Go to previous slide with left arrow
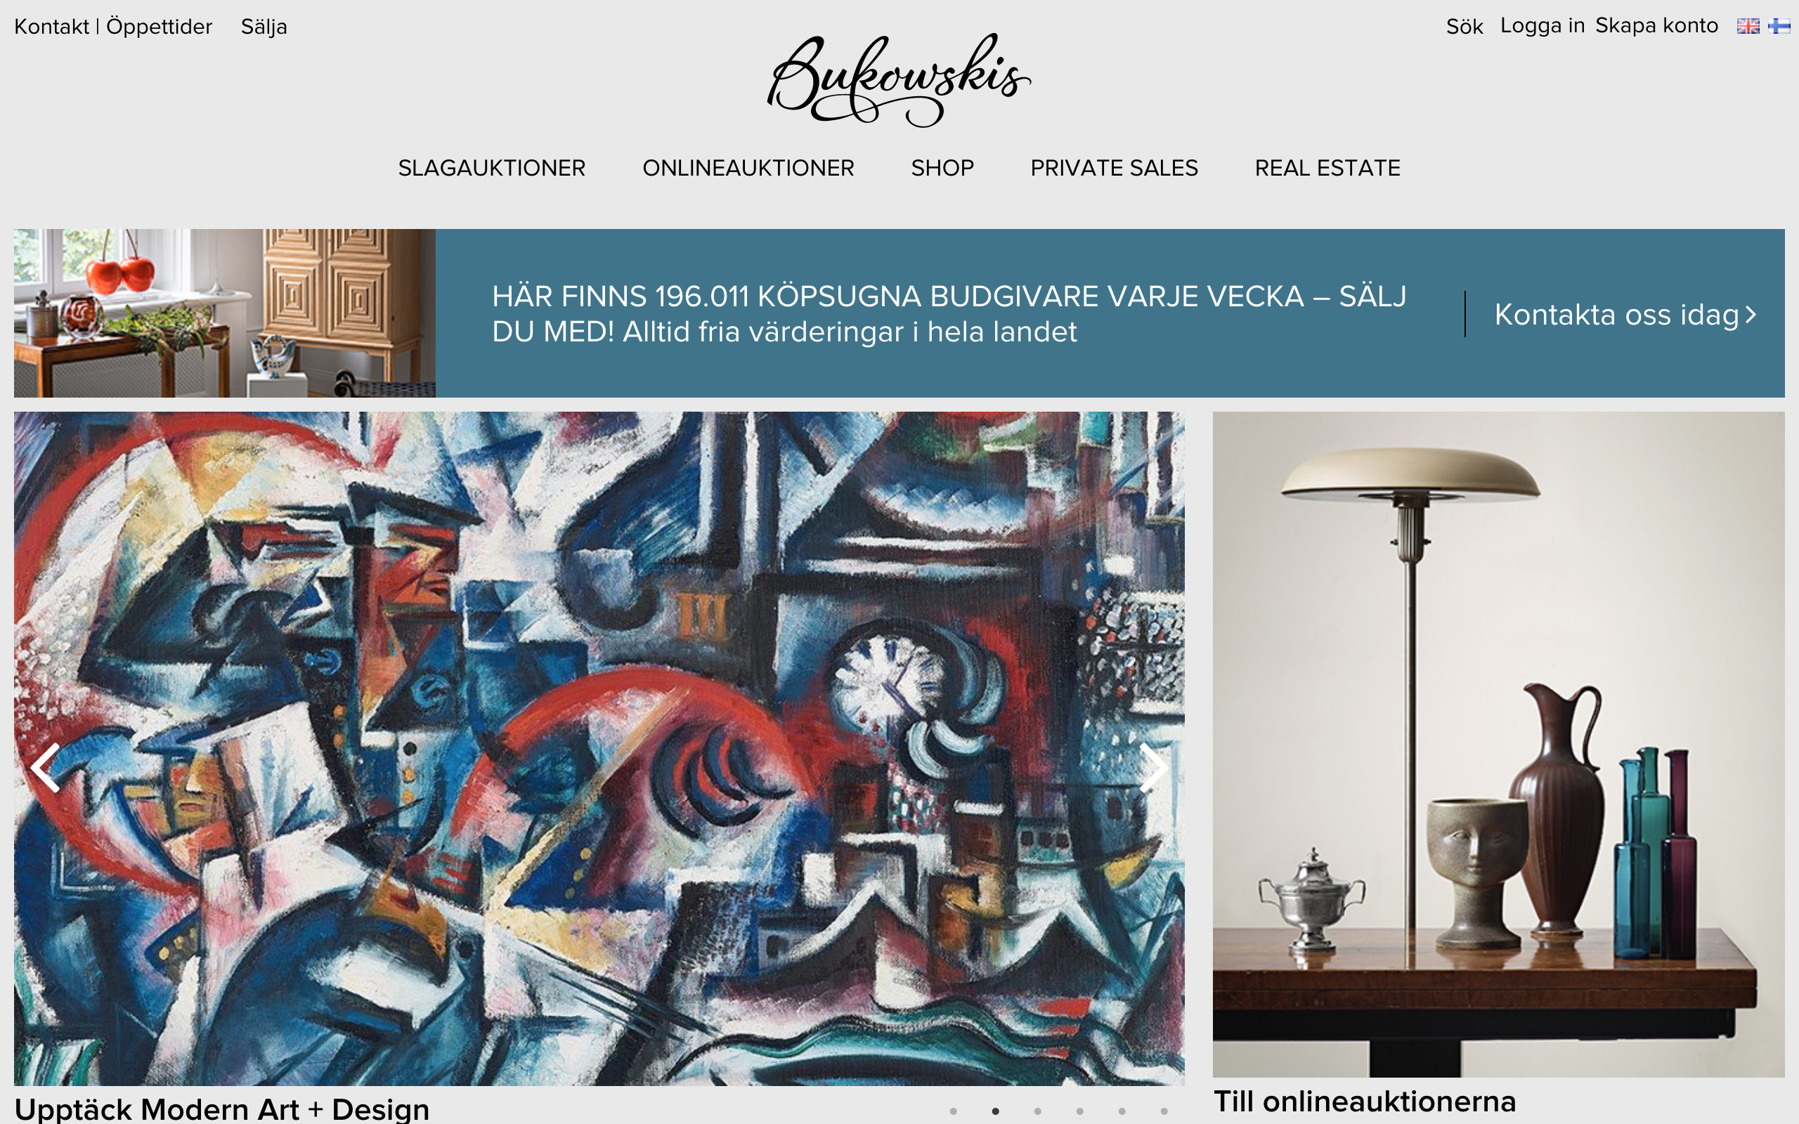Screen dimensions: 1799x1124 pyautogui.click(x=46, y=767)
